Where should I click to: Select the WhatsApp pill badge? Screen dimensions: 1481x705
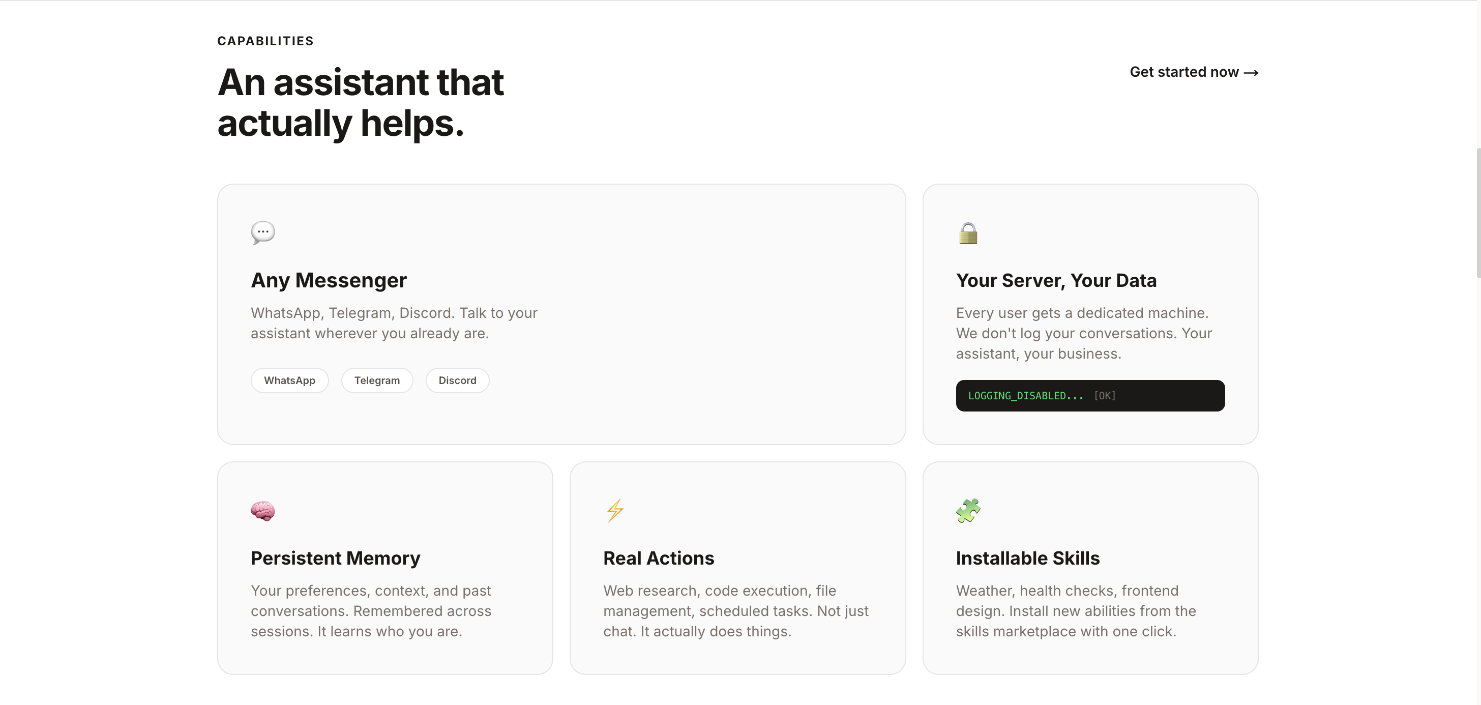coord(289,380)
